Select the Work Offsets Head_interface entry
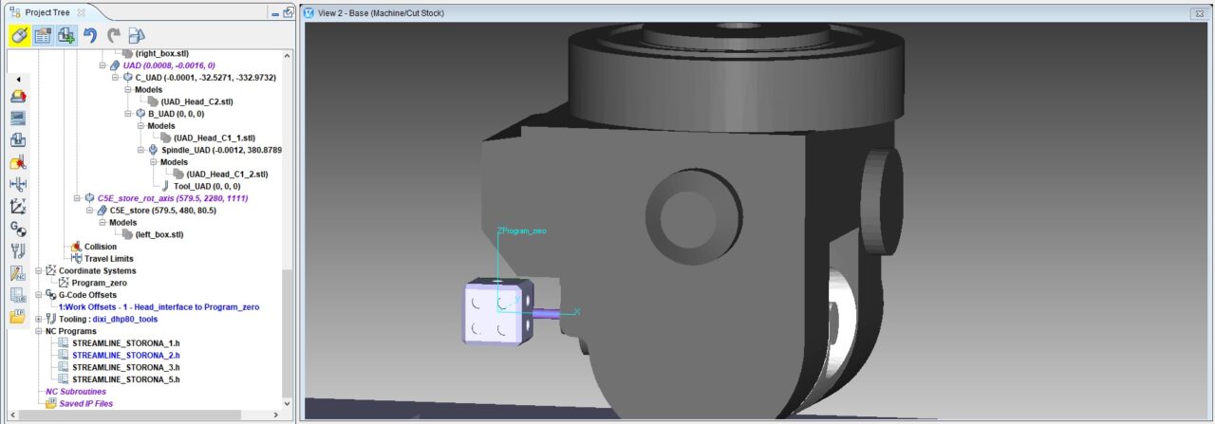Image resolution: width=1215 pixels, height=424 pixels. click(158, 306)
